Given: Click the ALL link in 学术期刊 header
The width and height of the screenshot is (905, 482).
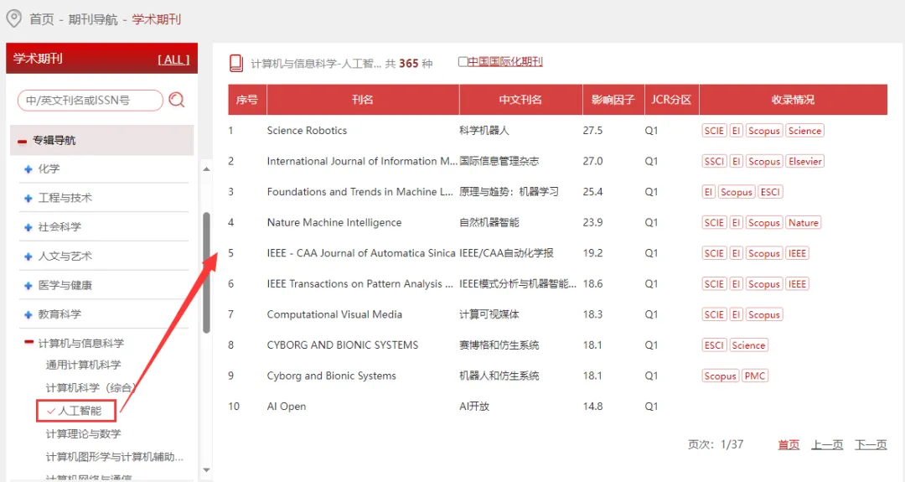Looking at the screenshot, I should [173, 60].
